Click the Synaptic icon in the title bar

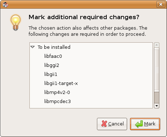(x=5, y=4)
